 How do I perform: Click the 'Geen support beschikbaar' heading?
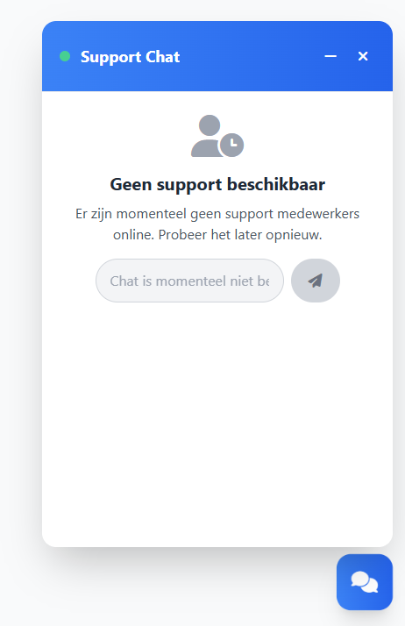point(217,185)
